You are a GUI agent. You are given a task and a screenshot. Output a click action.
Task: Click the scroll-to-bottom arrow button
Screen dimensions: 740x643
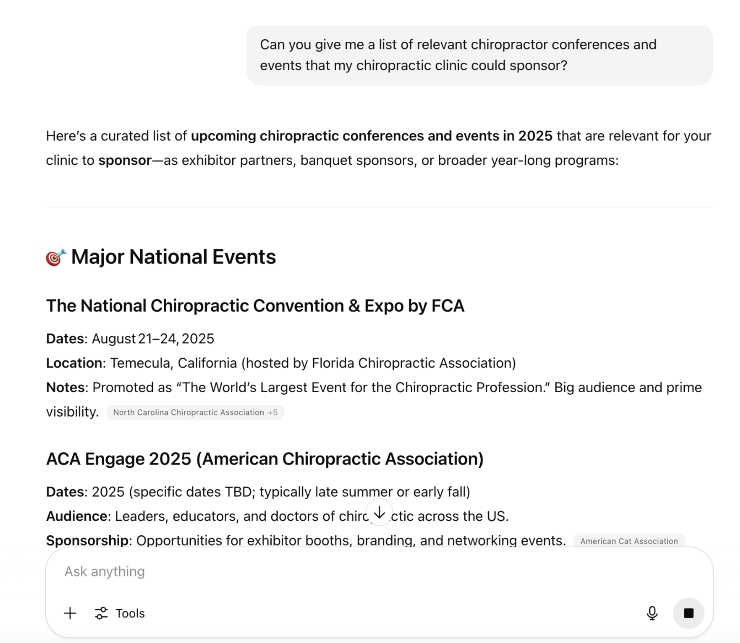pos(379,513)
